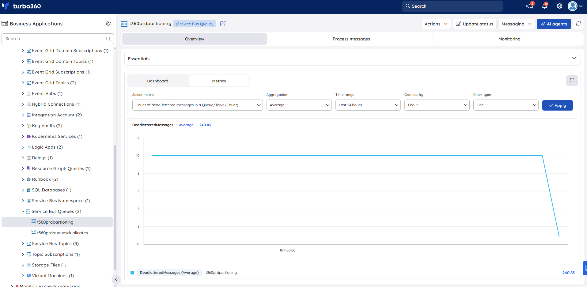
Task: Open the announcements megaphone icon
Action: pos(529,6)
